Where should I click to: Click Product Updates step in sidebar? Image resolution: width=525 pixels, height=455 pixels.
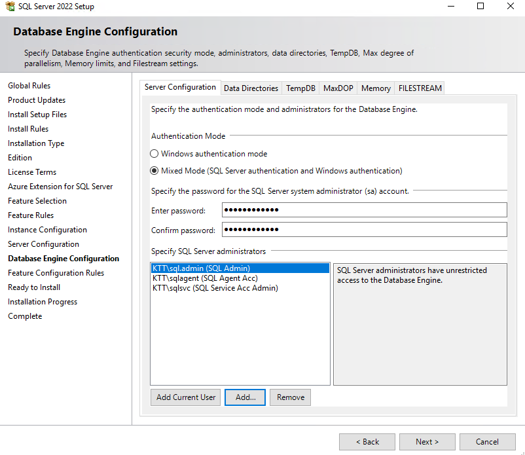coord(37,100)
